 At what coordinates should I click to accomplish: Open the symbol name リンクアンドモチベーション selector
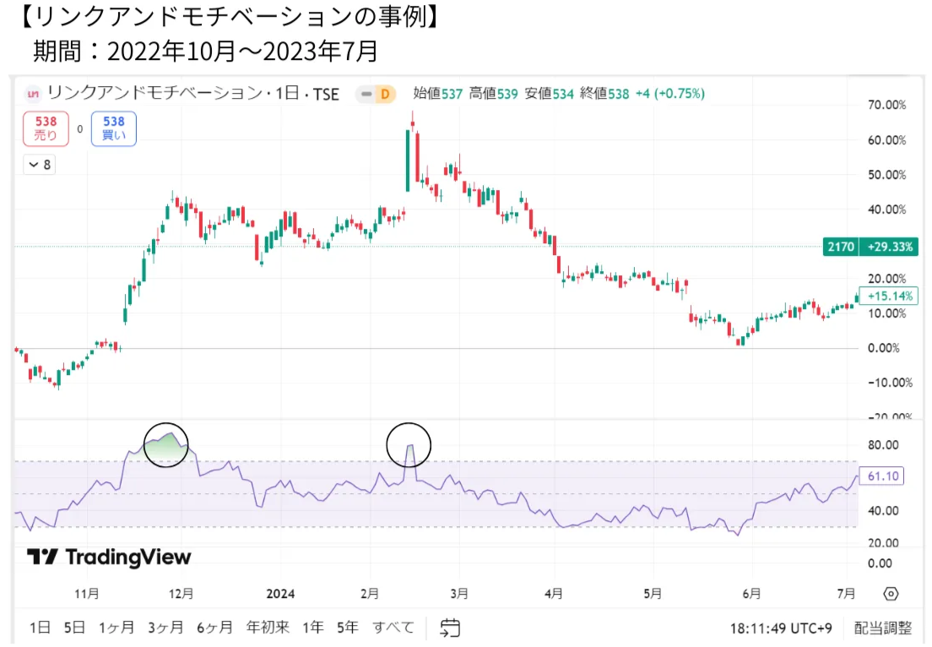[152, 94]
